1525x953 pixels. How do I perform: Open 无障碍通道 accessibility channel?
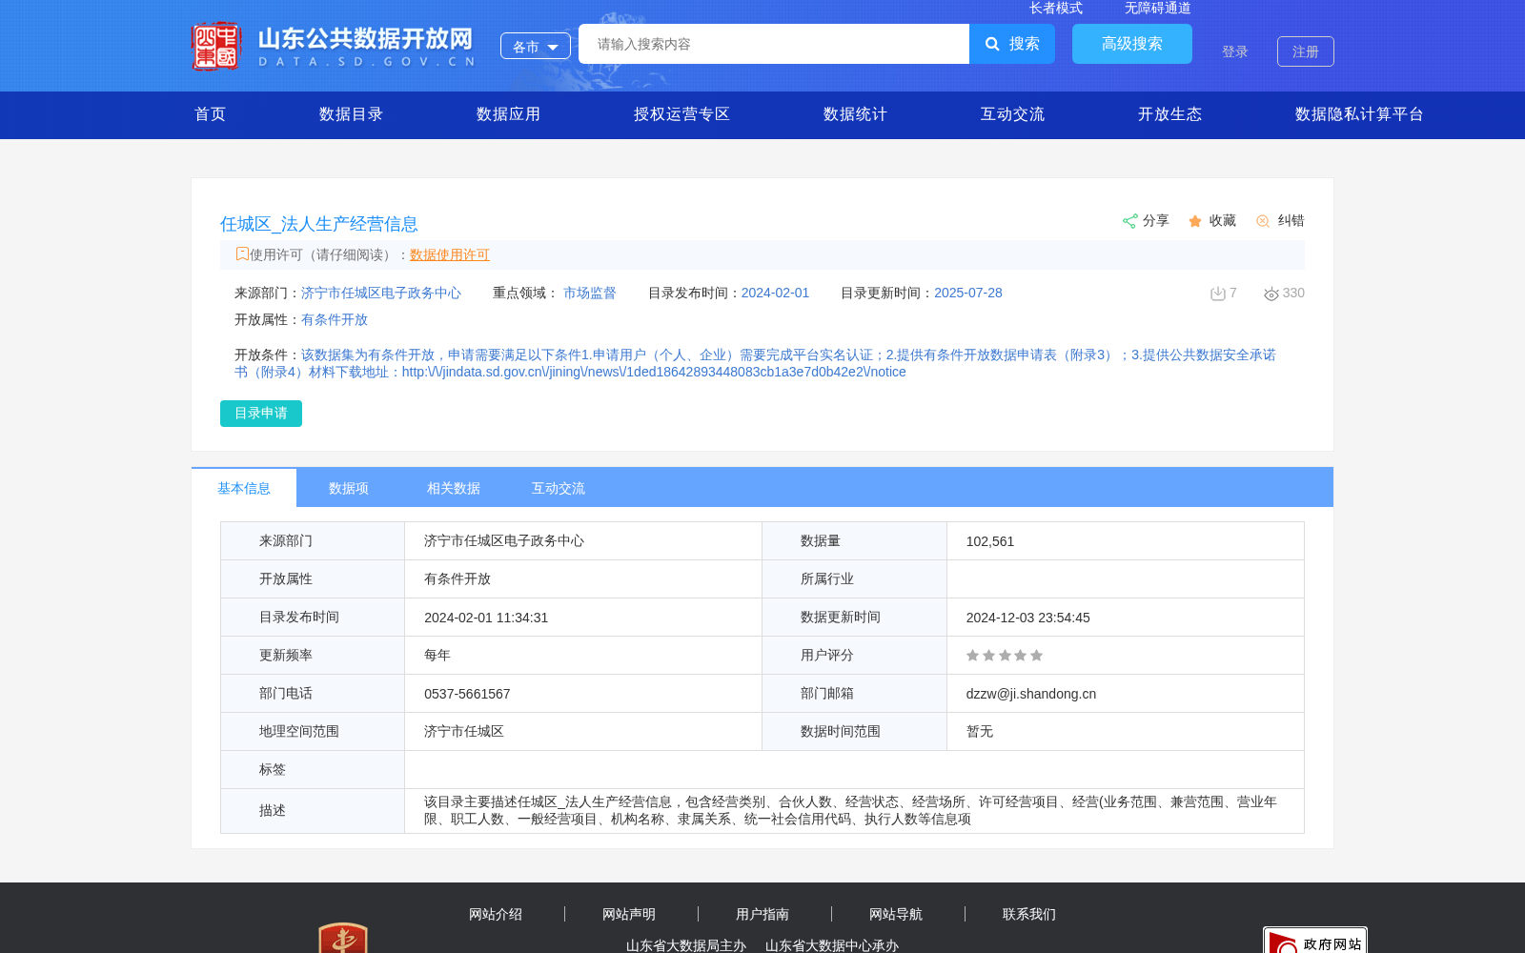[x=1158, y=8]
